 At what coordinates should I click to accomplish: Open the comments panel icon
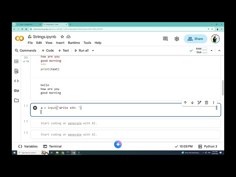coord(165,39)
